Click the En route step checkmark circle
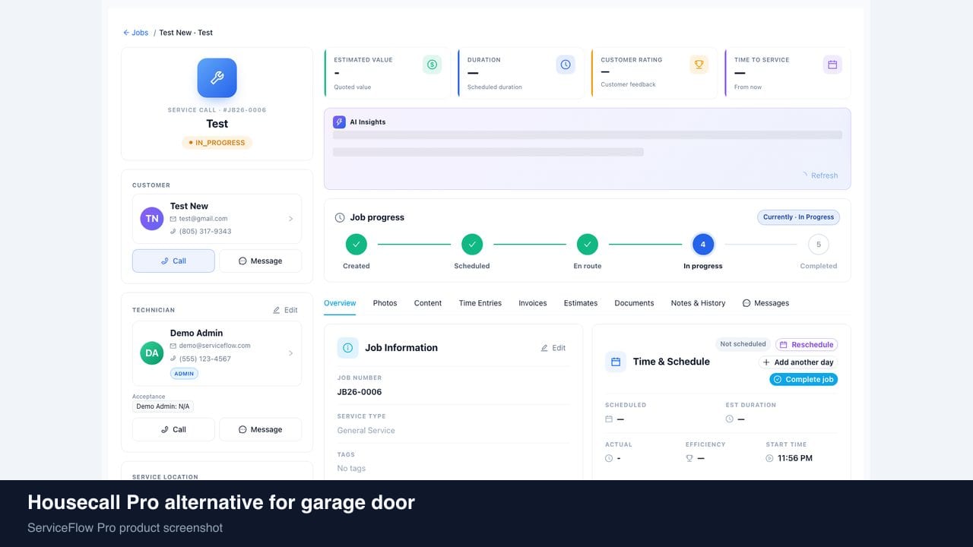Image resolution: width=973 pixels, height=547 pixels. point(587,245)
